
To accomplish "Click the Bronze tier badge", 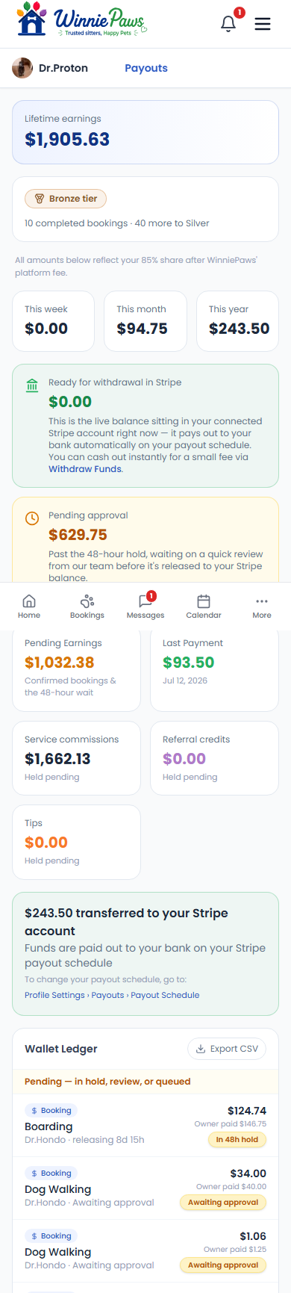I will click(x=66, y=199).
